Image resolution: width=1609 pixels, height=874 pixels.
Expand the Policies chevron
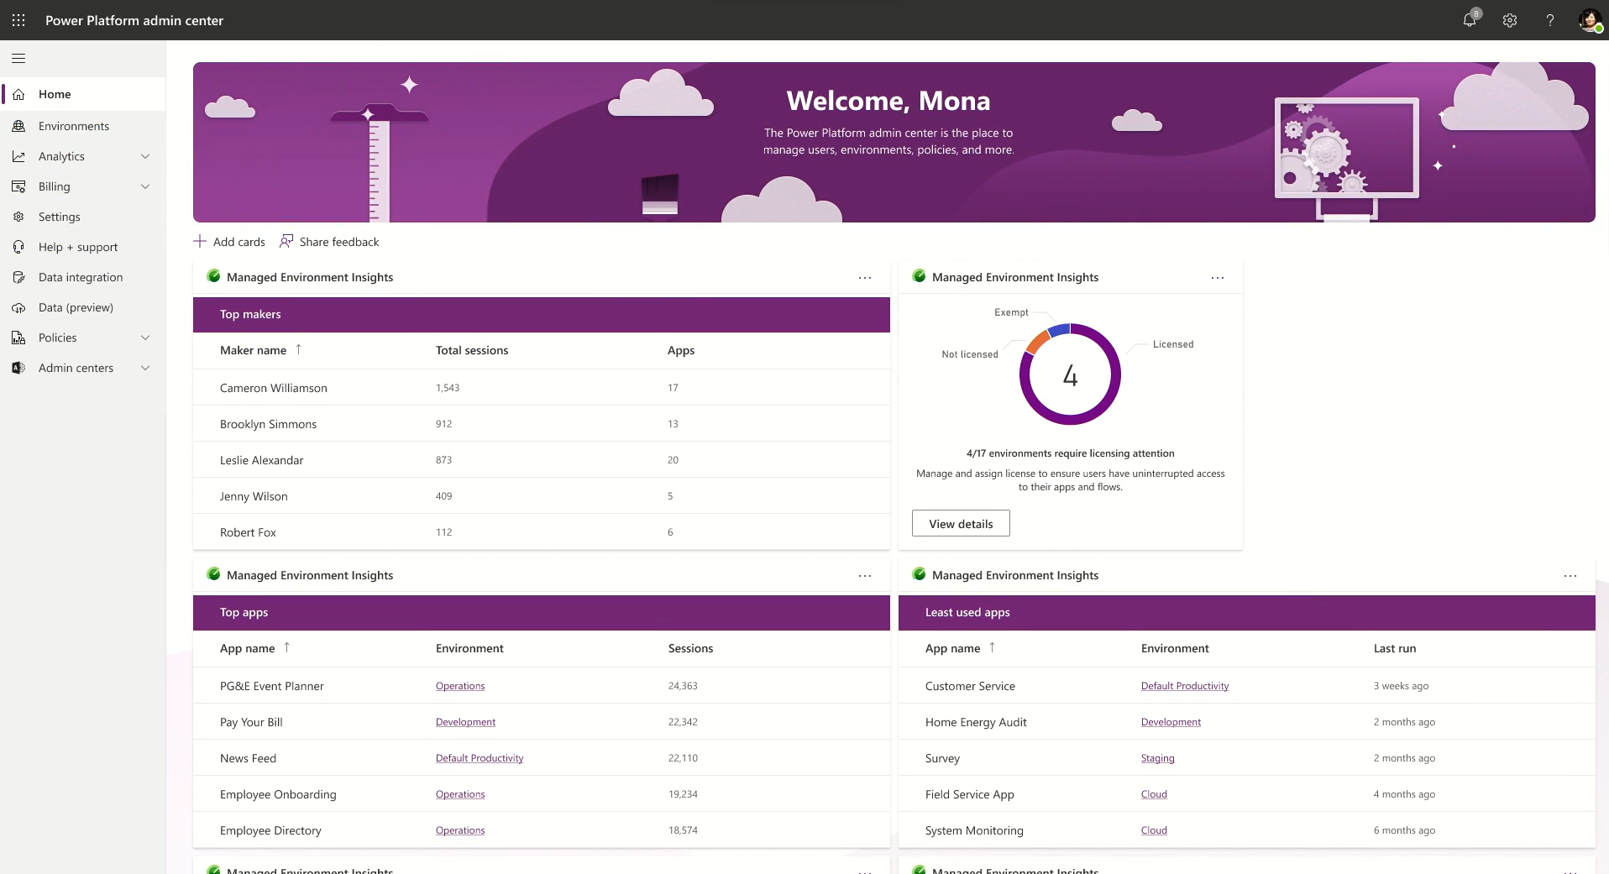click(x=145, y=338)
